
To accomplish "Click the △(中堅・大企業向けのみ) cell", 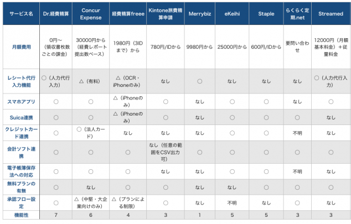I will (91, 203).
